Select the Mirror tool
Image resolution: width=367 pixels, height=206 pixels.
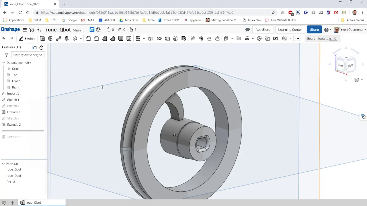point(150,38)
